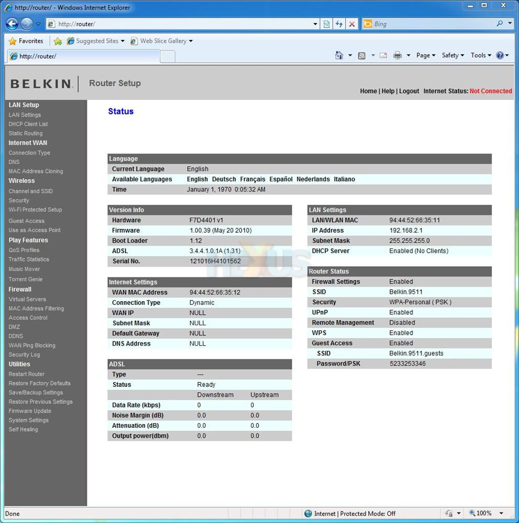
Task: Open Static Routing page
Action: click(x=25, y=133)
